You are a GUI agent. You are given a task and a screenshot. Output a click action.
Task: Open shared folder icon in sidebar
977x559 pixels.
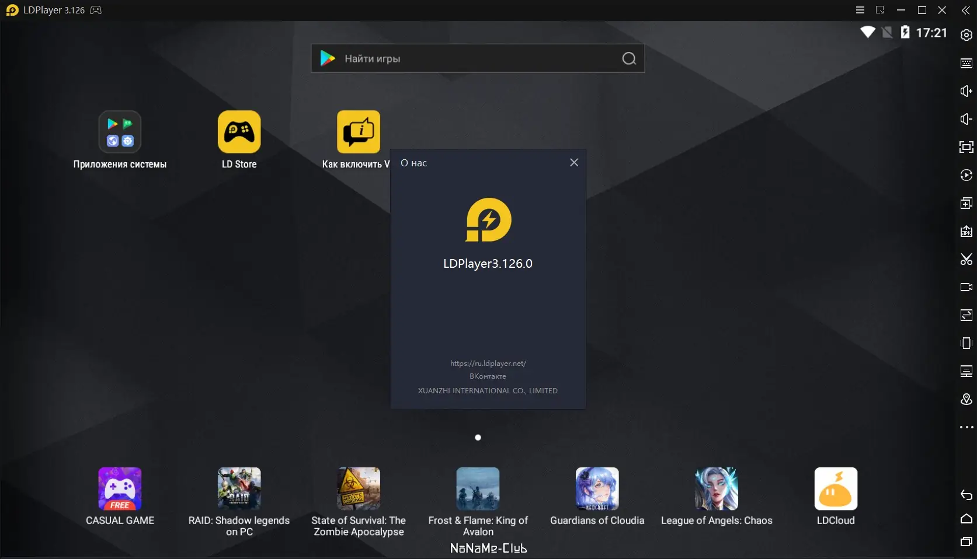tap(966, 371)
